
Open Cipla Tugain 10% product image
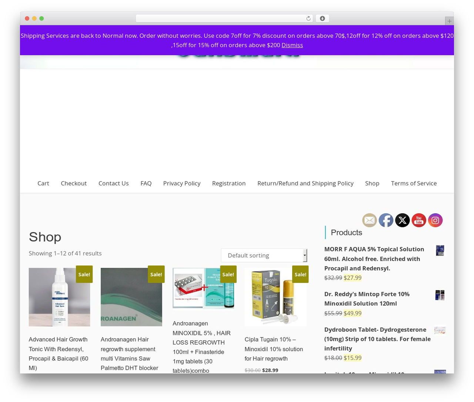(x=276, y=297)
